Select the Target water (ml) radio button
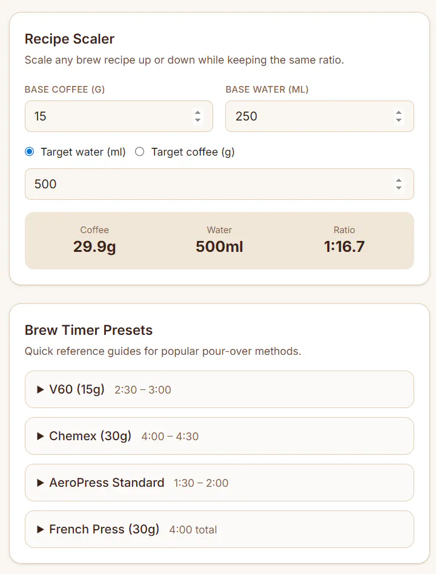Image resolution: width=436 pixels, height=574 pixels. [x=30, y=151]
